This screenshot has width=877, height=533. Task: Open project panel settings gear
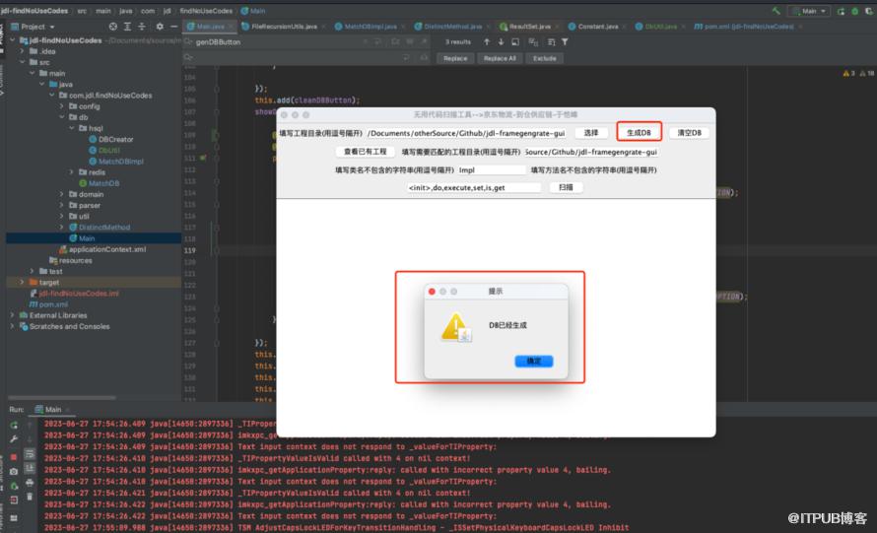[157, 26]
